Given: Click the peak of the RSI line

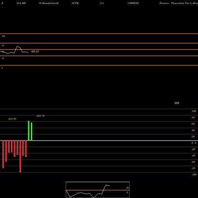Looking at the screenshot, I should [x=17, y=47].
